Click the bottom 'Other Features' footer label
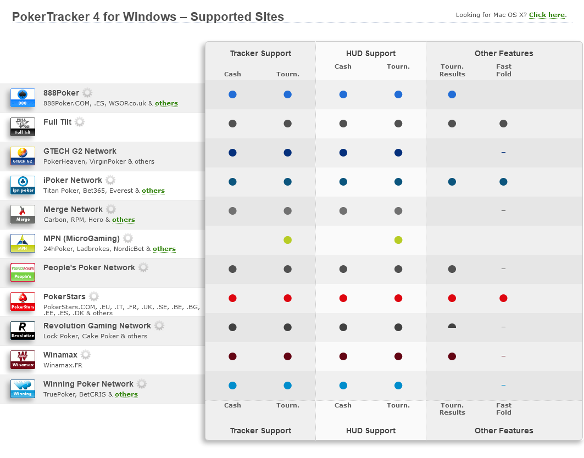Viewport: 584px width, 458px height. click(x=504, y=431)
